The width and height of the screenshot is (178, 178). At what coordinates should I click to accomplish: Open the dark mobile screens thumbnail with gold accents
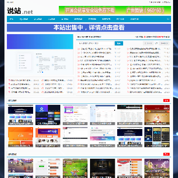point(157,137)
